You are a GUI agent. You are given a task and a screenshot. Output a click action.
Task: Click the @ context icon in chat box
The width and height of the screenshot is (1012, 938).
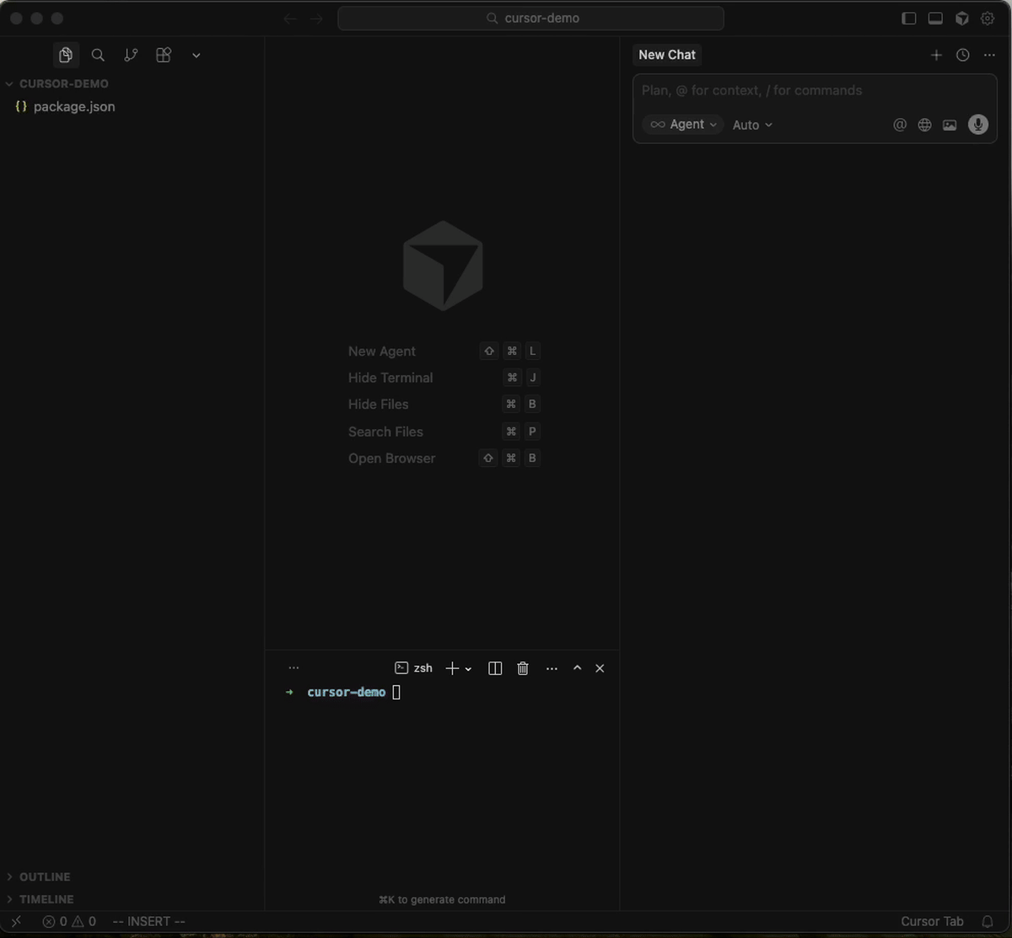[899, 124]
